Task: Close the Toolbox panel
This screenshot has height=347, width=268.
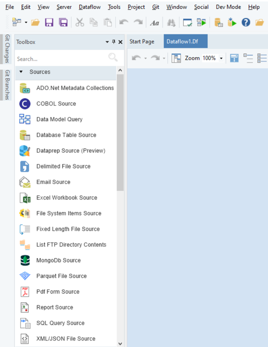Action: point(120,42)
